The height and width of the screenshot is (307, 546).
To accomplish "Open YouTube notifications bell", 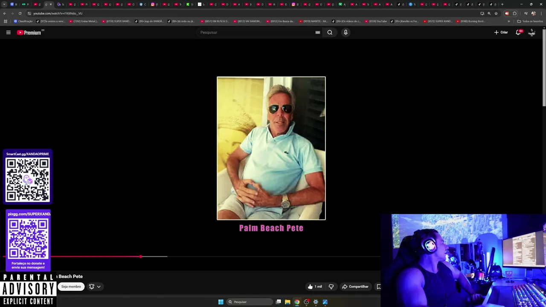I will [519, 32].
